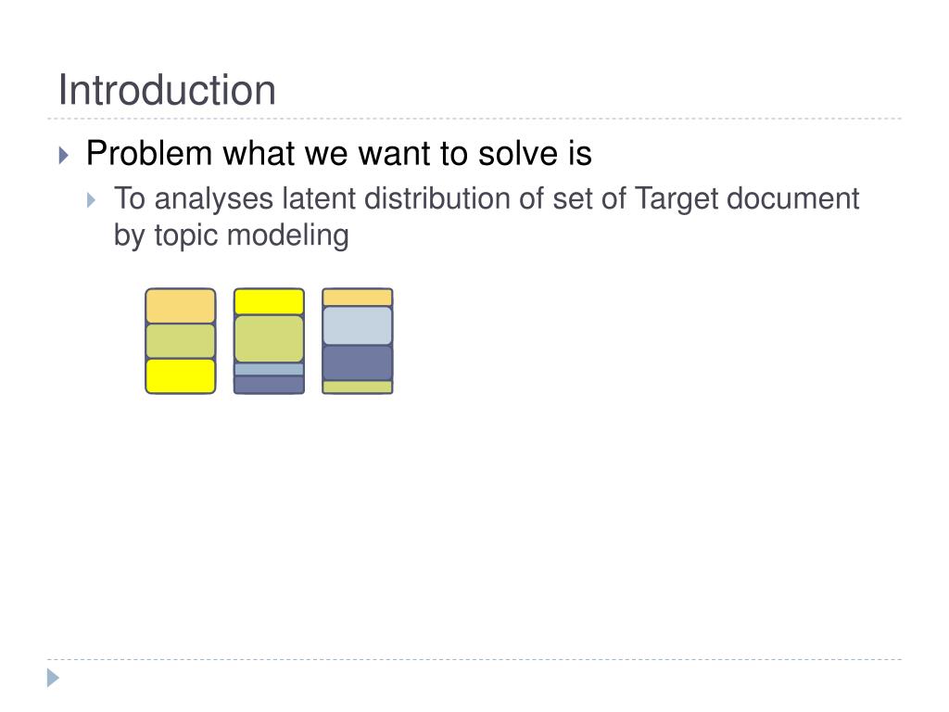949x712 pixels.
Task: Click the sub-bullet arrow beside To analyses
Action: tap(92, 200)
